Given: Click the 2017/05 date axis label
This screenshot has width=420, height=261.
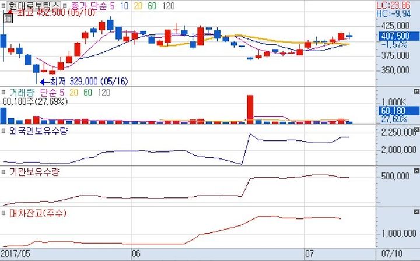Looking at the screenshot, I should pyautogui.click(x=15, y=253).
